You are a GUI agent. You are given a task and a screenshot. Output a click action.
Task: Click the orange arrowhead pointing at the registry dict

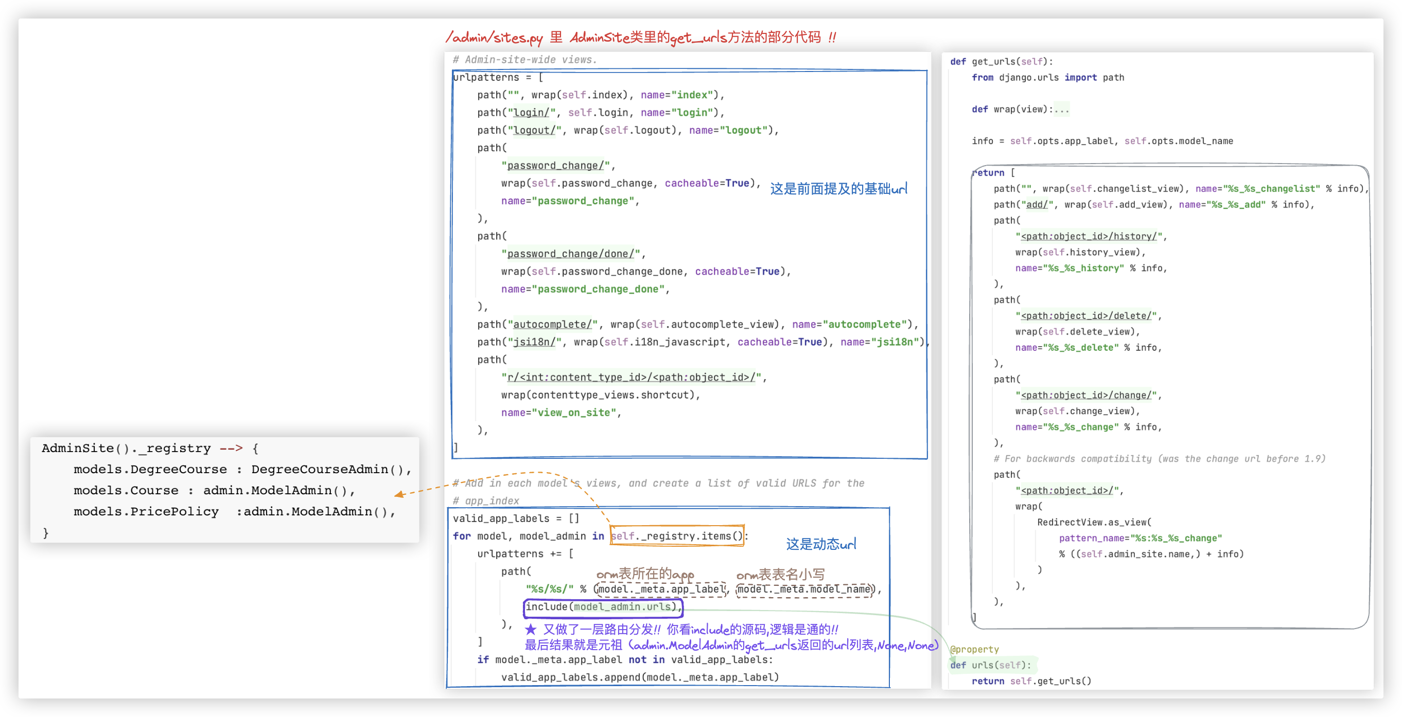pyautogui.click(x=399, y=494)
